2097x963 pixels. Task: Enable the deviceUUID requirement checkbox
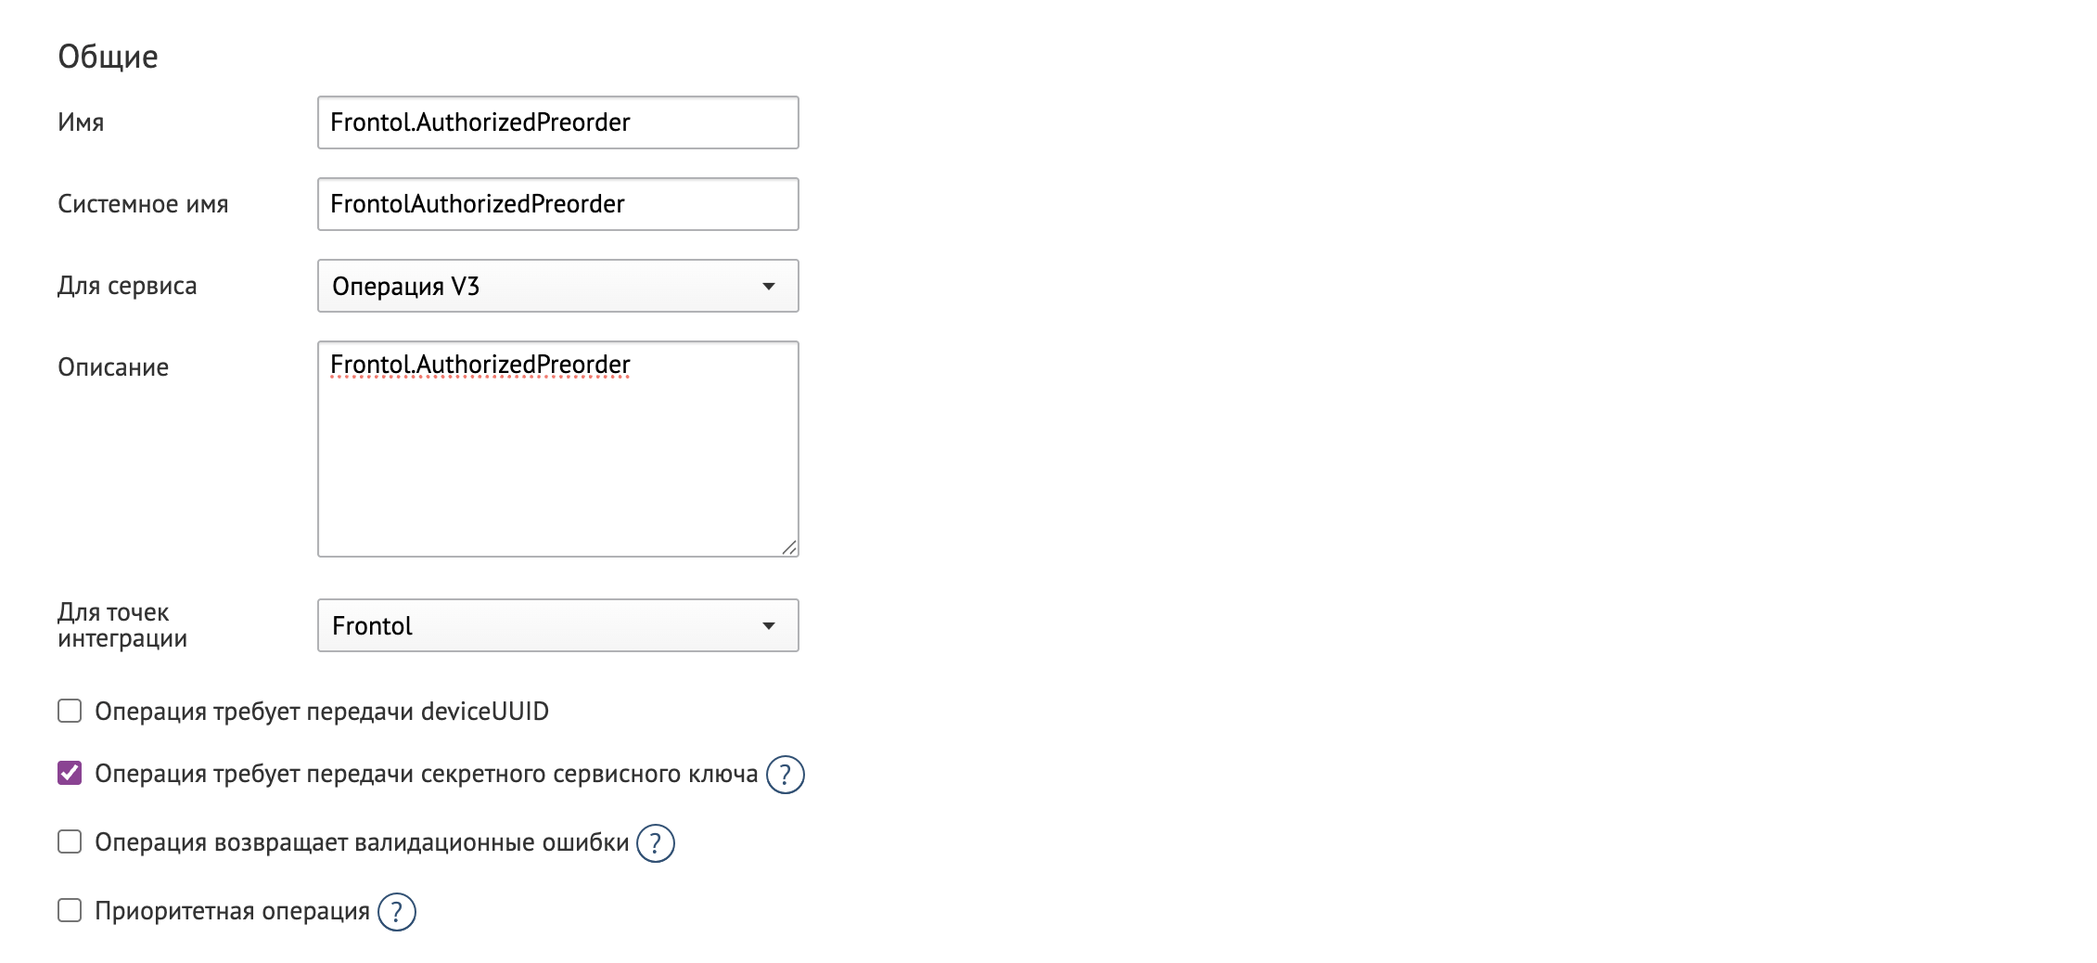point(70,712)
